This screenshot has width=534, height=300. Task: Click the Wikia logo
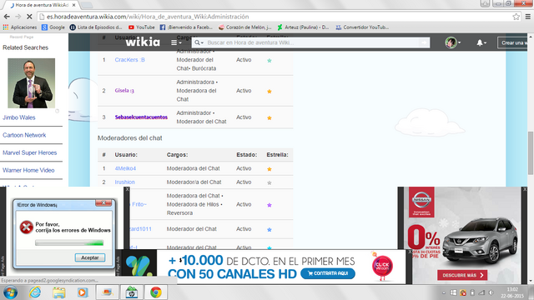tap(143, 42)
